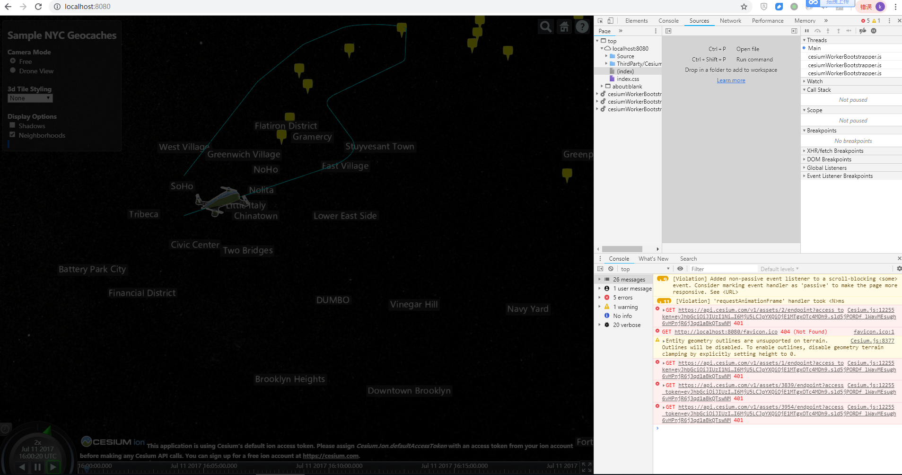Expand the about:blank frame
This screenshot has height=475, width=902.
602,86
